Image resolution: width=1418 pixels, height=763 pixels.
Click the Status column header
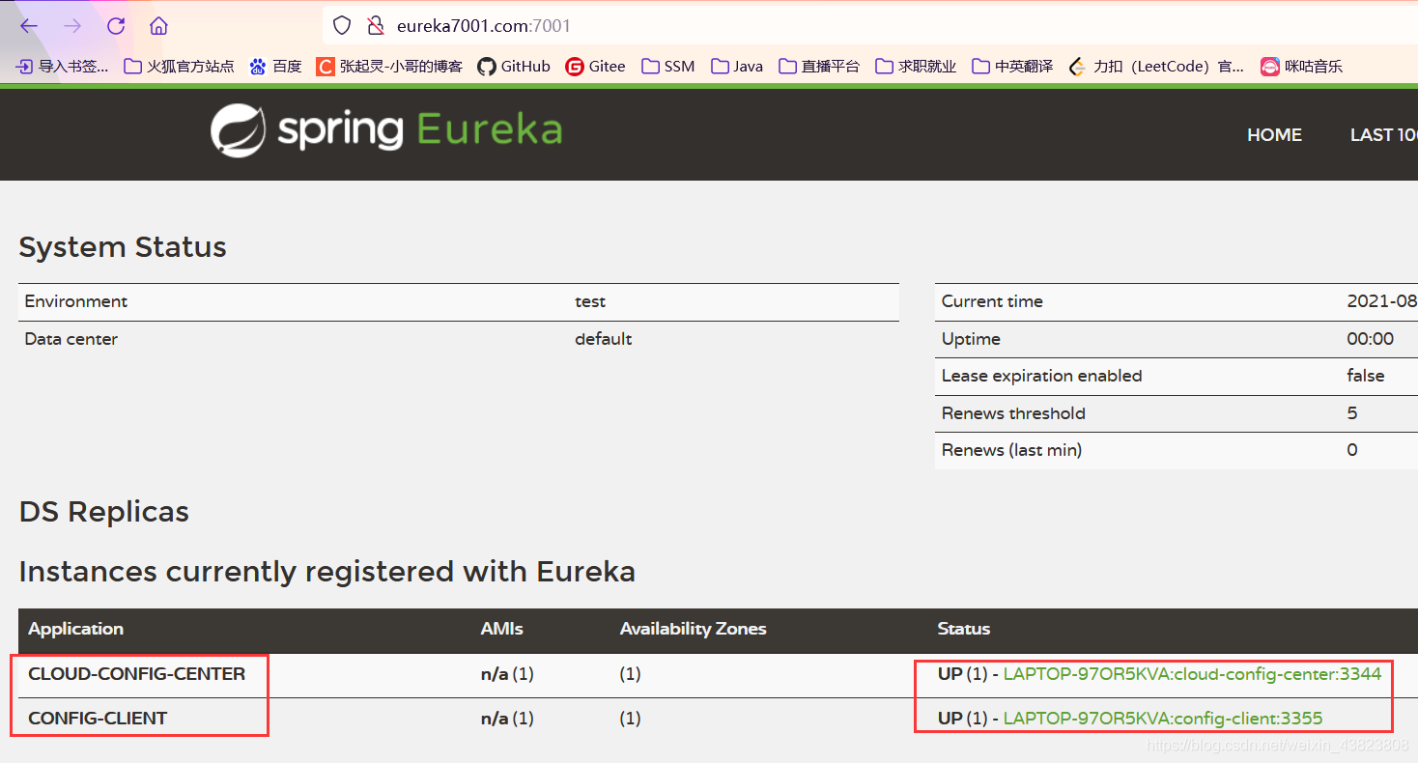[x=964, y=629]
